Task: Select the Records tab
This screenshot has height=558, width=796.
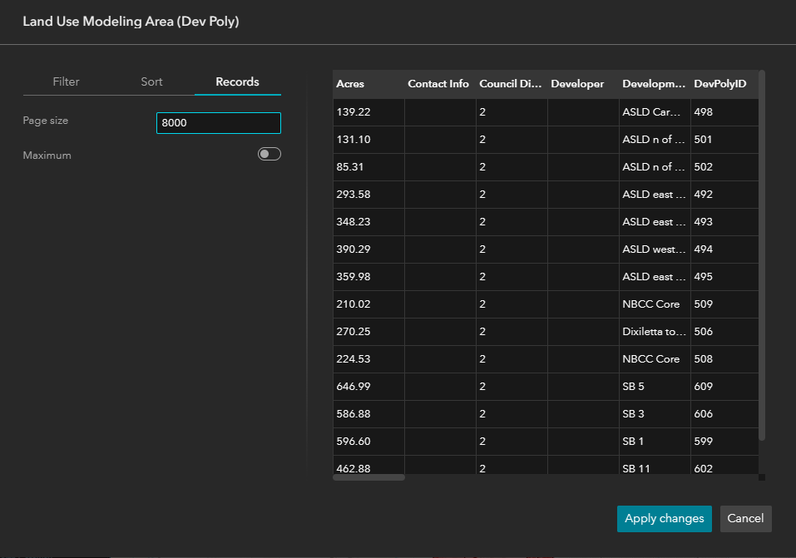Action: 238,81
